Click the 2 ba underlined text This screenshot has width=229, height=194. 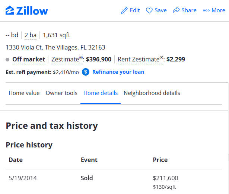pos(31,35)
